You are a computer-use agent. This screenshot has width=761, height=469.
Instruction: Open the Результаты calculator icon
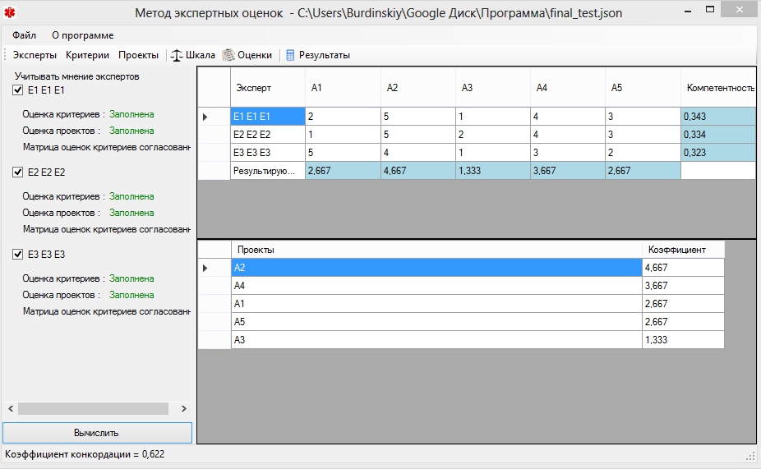point(290,55)
